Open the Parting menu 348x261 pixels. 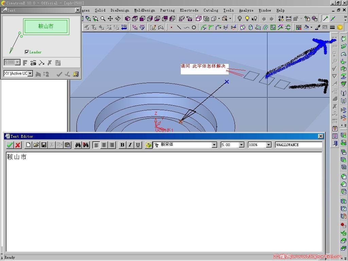point(167,10)
